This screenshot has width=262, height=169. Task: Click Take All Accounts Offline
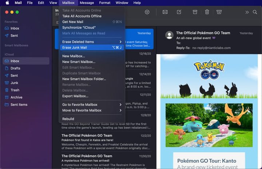[x=82, y=16]
